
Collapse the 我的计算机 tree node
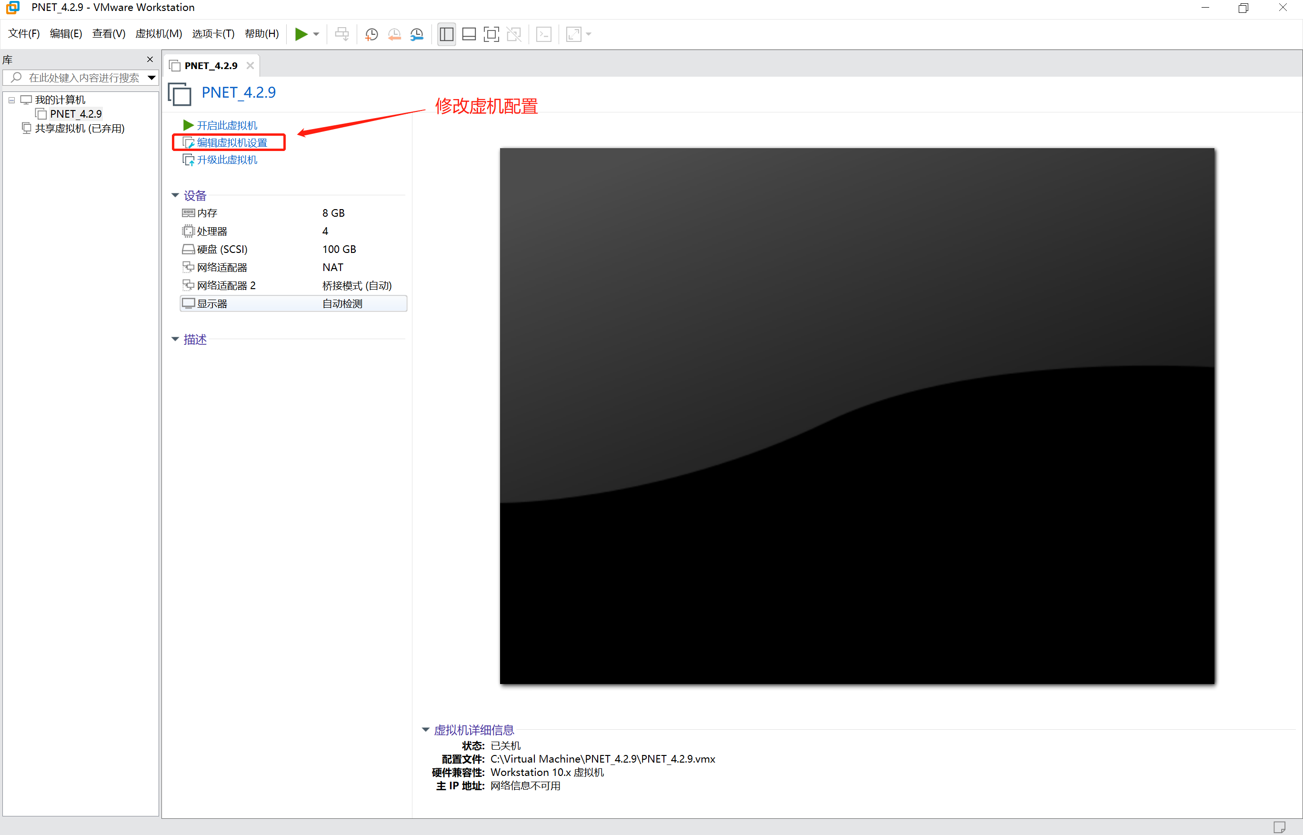tap(11, 100)
